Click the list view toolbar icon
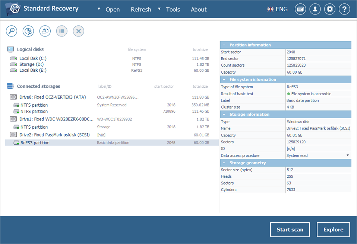 click(x=62, y=31)
